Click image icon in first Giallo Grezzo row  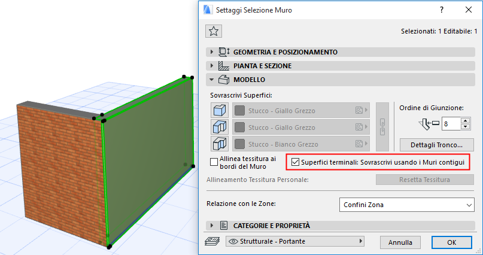coord(359,110)
